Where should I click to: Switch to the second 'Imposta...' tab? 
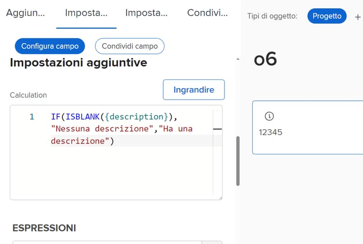[x=146, y=13]
